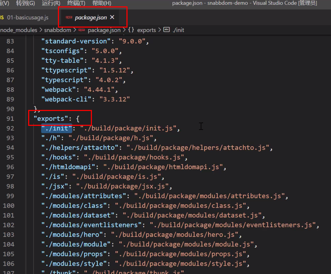
Task: Click package.json in the breadcrumb
Action: [x=104, y=30]
